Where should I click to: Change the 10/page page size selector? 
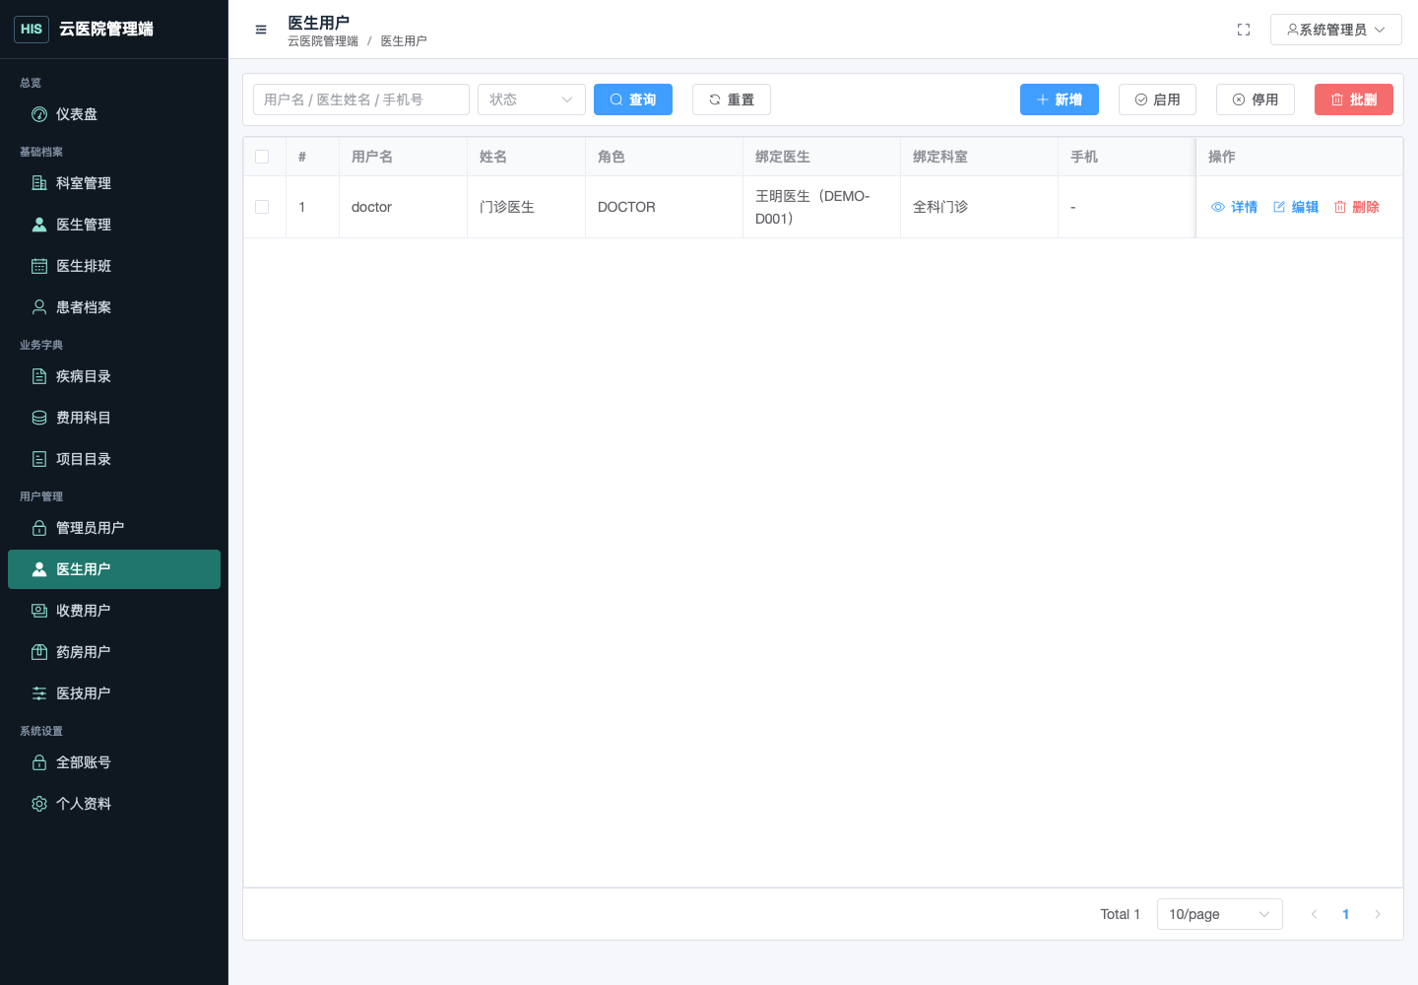(x=1220, y=914)
